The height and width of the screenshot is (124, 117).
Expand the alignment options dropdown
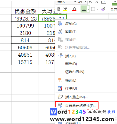pos(88,9)
